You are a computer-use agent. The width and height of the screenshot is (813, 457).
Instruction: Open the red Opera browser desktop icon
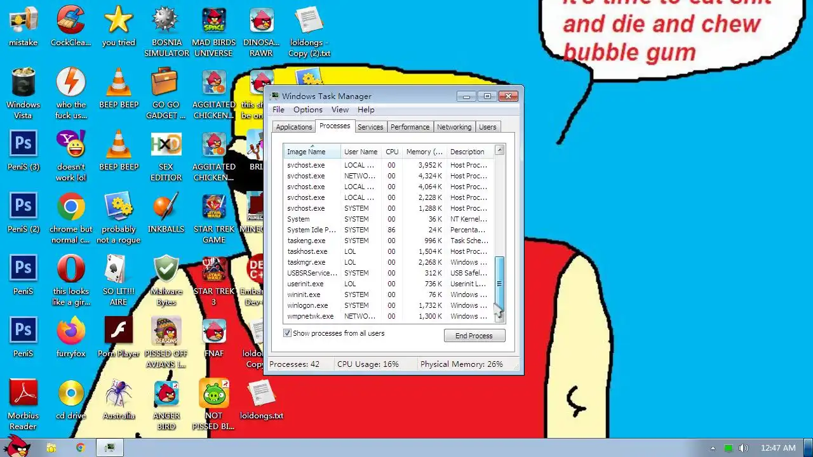pos(71,281)
